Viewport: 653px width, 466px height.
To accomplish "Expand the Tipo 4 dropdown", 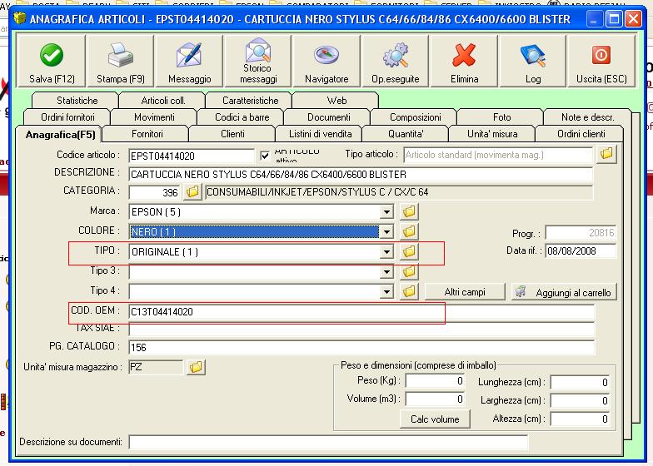I will (x=386, y=291).
